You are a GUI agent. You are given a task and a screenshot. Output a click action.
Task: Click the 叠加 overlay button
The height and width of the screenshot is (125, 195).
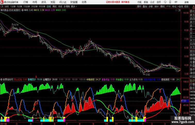145,6
